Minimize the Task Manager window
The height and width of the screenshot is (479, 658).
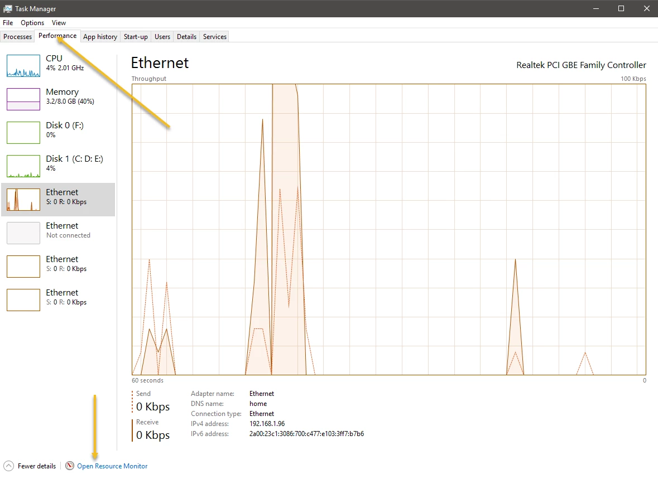596,8
